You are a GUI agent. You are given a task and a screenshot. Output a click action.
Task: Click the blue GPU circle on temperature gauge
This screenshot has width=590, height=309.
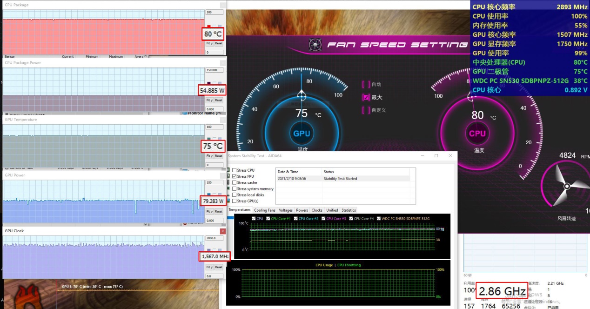[302, 134]
